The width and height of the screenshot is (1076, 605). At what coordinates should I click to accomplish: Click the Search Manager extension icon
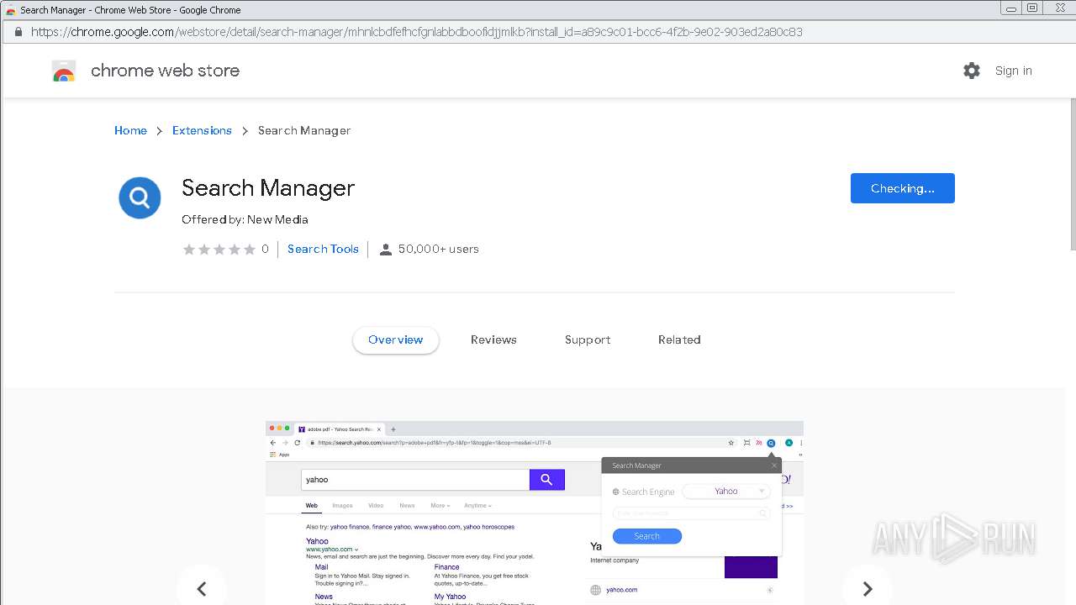pyautogui.click(x=140, y=198)
